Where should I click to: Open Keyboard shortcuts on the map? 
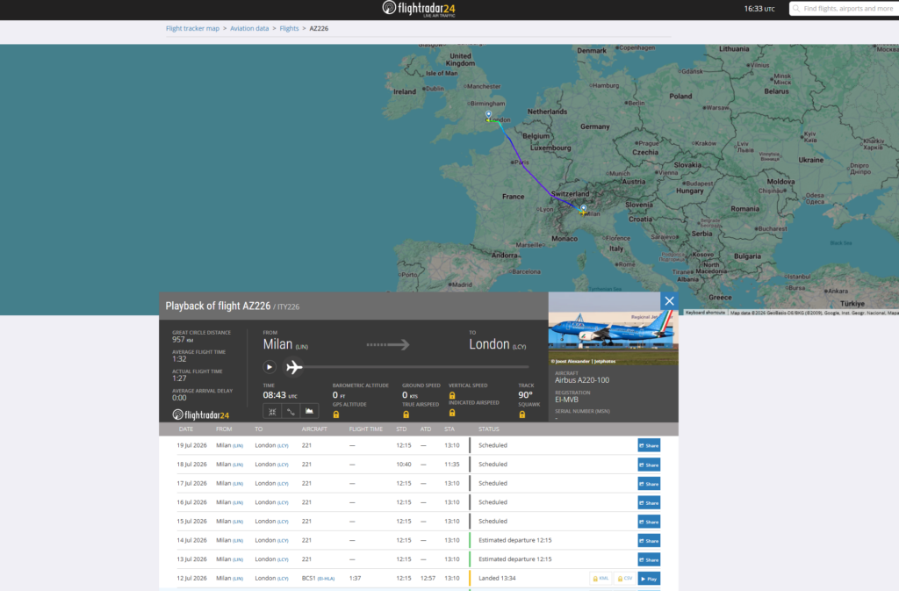pyautogui.click(x=705, y=313)
